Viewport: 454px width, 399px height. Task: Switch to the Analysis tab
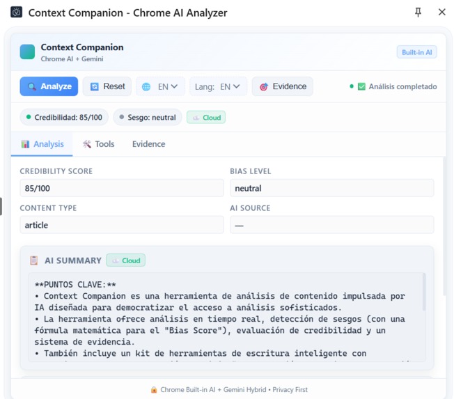[42, 144]
